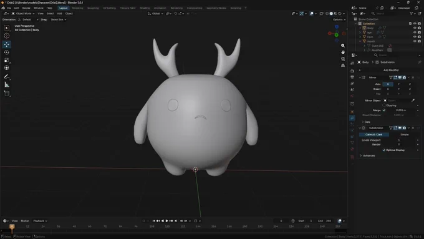Viewport: 424px width, 239px height.
Task: Select the Add Cube tool
Action: click(x=6, y=94)
